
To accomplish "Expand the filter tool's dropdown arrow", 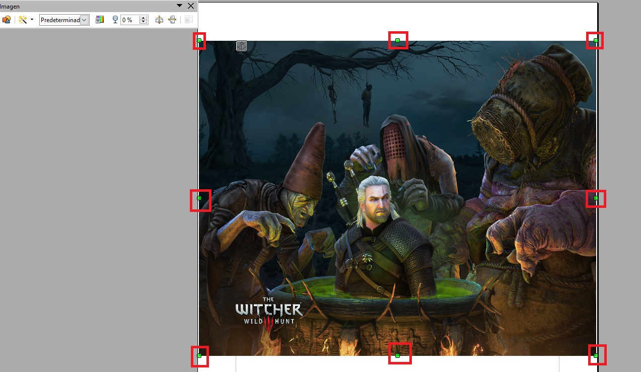I will point(32,20).
